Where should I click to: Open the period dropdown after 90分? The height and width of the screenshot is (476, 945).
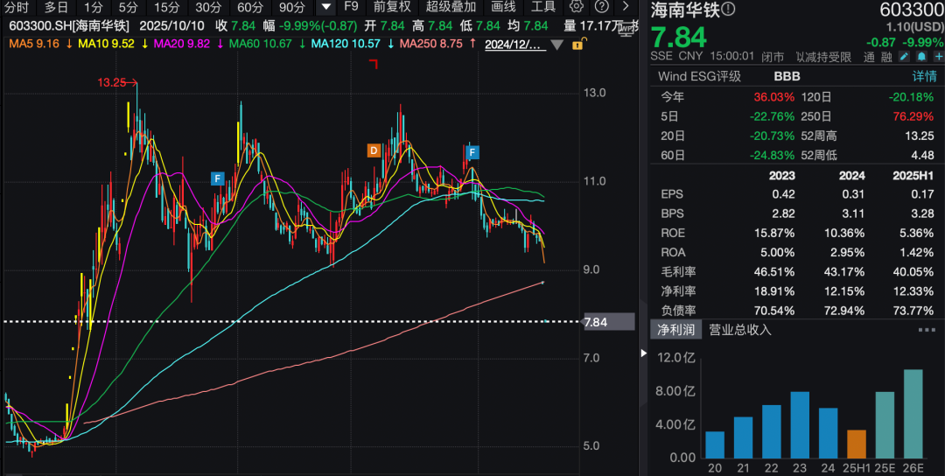[x=325, y=7]
